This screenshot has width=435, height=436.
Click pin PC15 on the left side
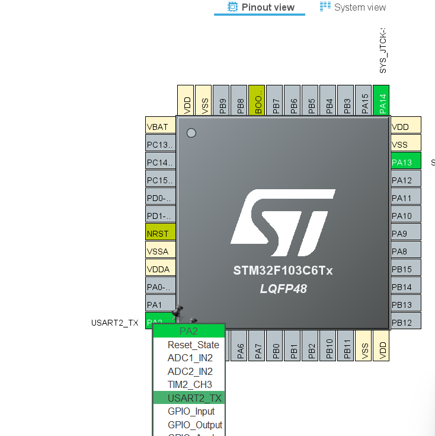pos(161,178)
